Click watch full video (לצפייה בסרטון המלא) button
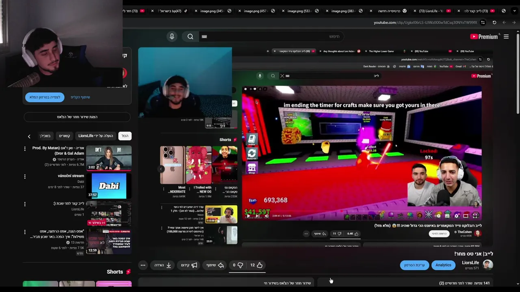 45,97
